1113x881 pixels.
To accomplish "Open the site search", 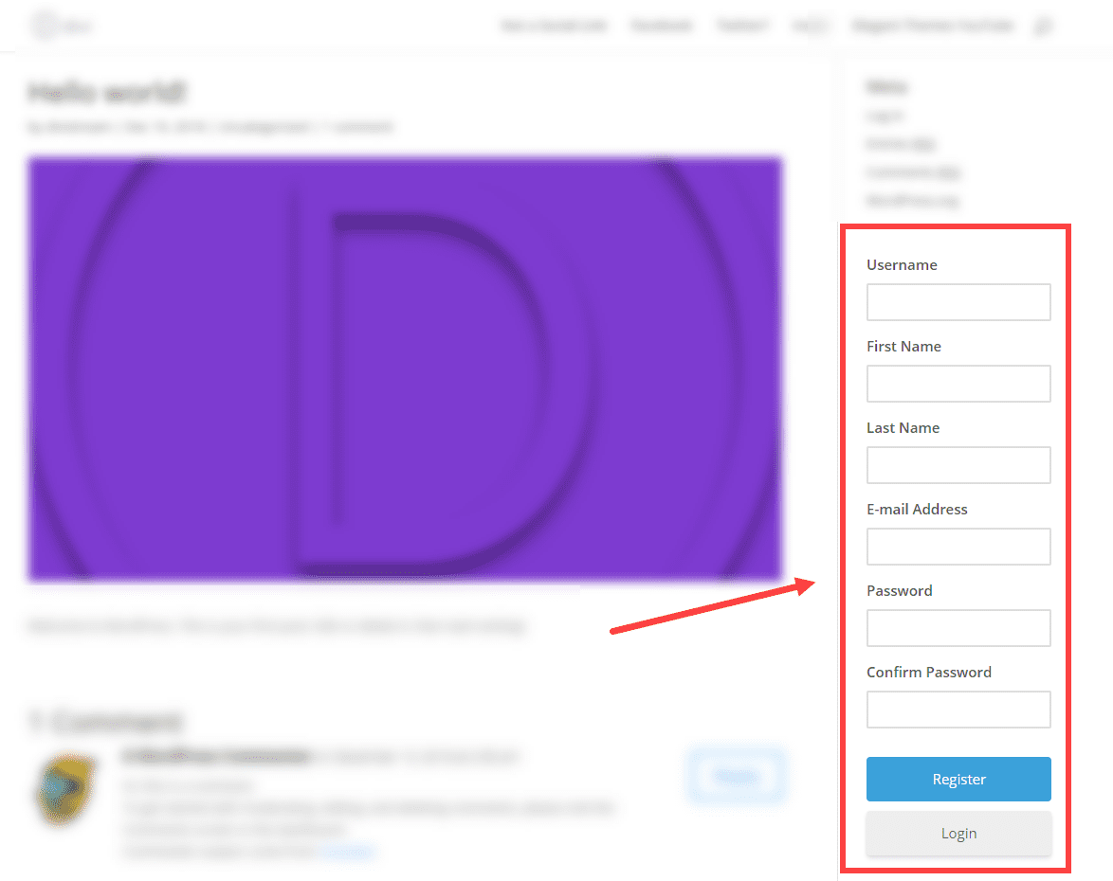I will coord(1043,26).
